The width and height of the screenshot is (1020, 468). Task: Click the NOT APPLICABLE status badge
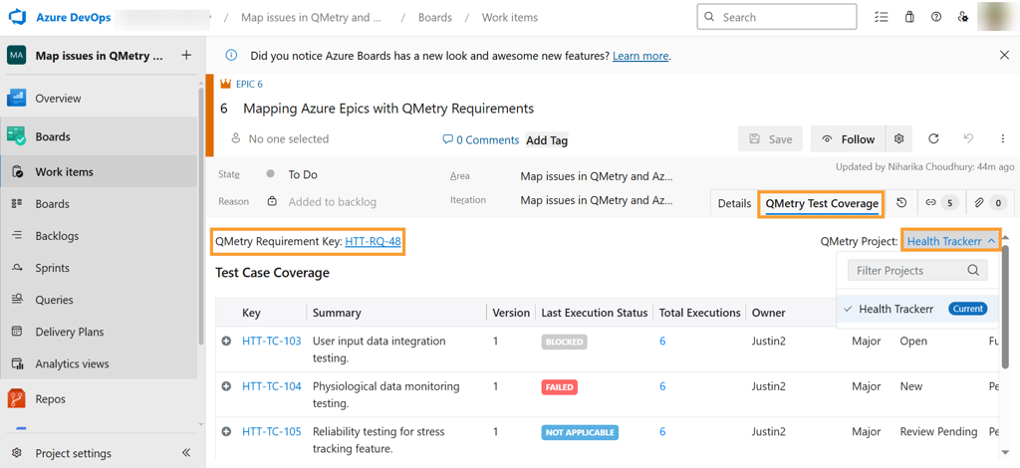580,432
